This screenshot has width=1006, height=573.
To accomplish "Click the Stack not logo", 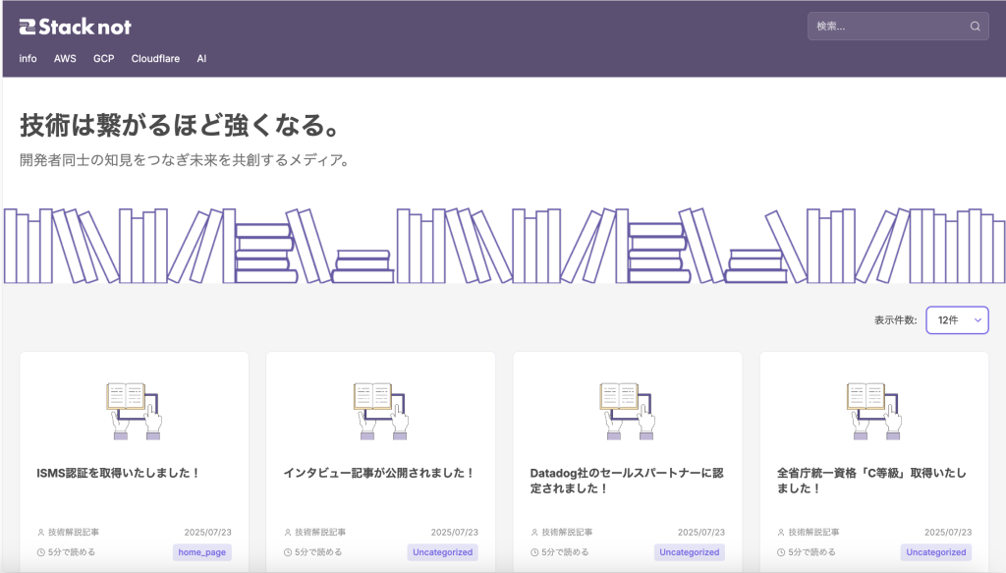I will coord(75,27).
